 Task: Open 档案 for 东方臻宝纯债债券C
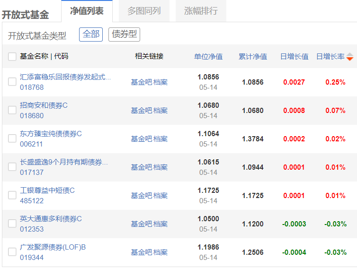[x=161, y=139]
